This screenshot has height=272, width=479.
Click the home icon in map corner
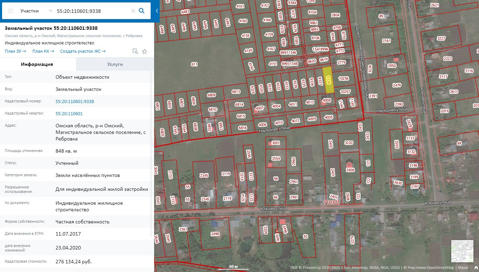(476, 267)
